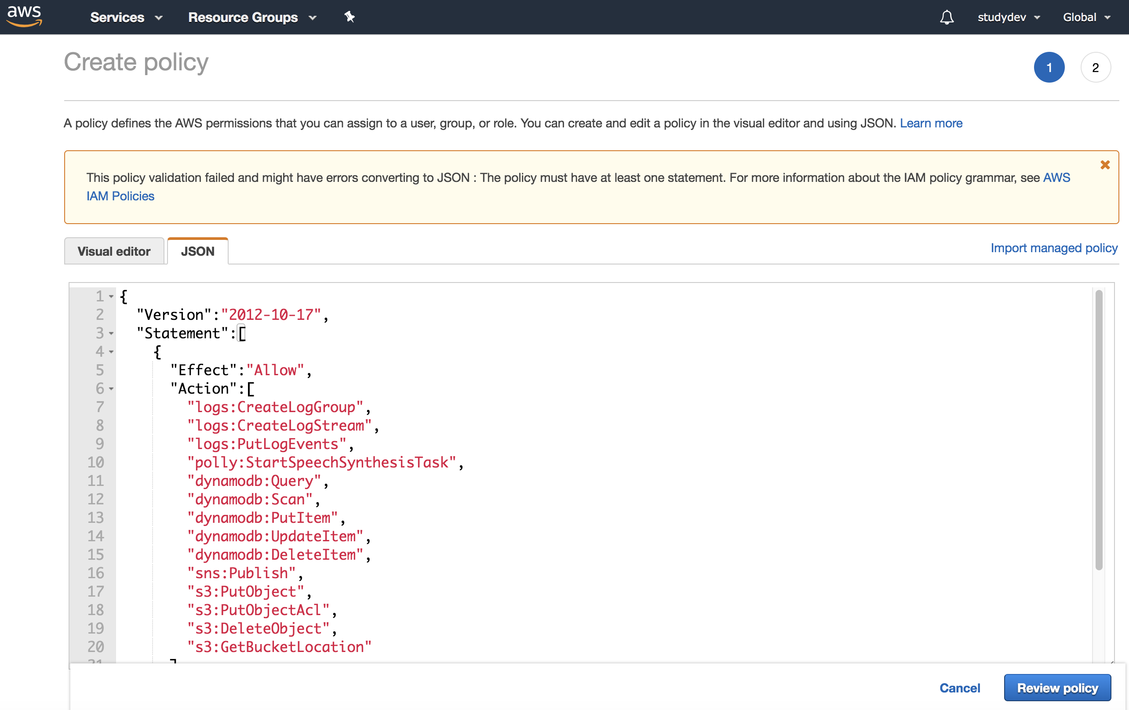Image resolution: width=1129 pixels, height=710 pixels.
Task: Click Import managed policy link
Action: [1054, 248]
